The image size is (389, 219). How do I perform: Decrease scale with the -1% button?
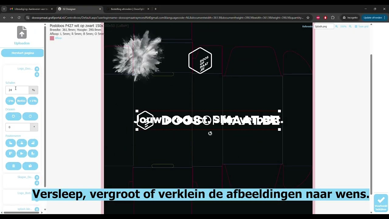tap(10, 101)
